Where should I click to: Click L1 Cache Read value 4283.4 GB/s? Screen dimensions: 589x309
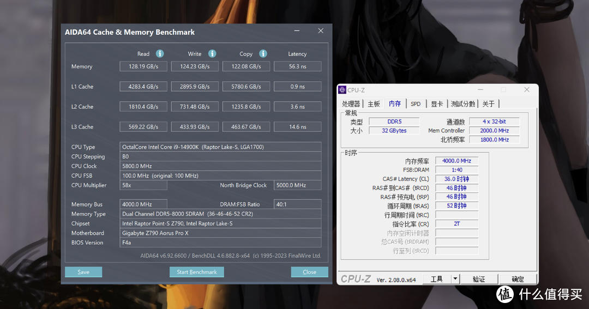tap(143, 86)
